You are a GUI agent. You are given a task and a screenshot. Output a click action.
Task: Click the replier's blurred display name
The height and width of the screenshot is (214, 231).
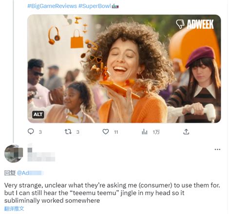(41, 152)
